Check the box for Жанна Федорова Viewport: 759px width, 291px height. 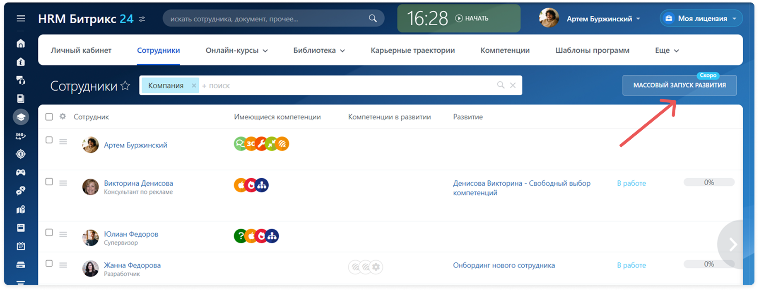(49, 263)
